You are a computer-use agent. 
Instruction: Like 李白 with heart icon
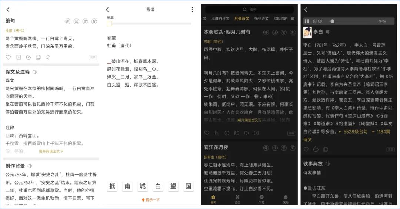pyautogui.click(x=306, y=149)
